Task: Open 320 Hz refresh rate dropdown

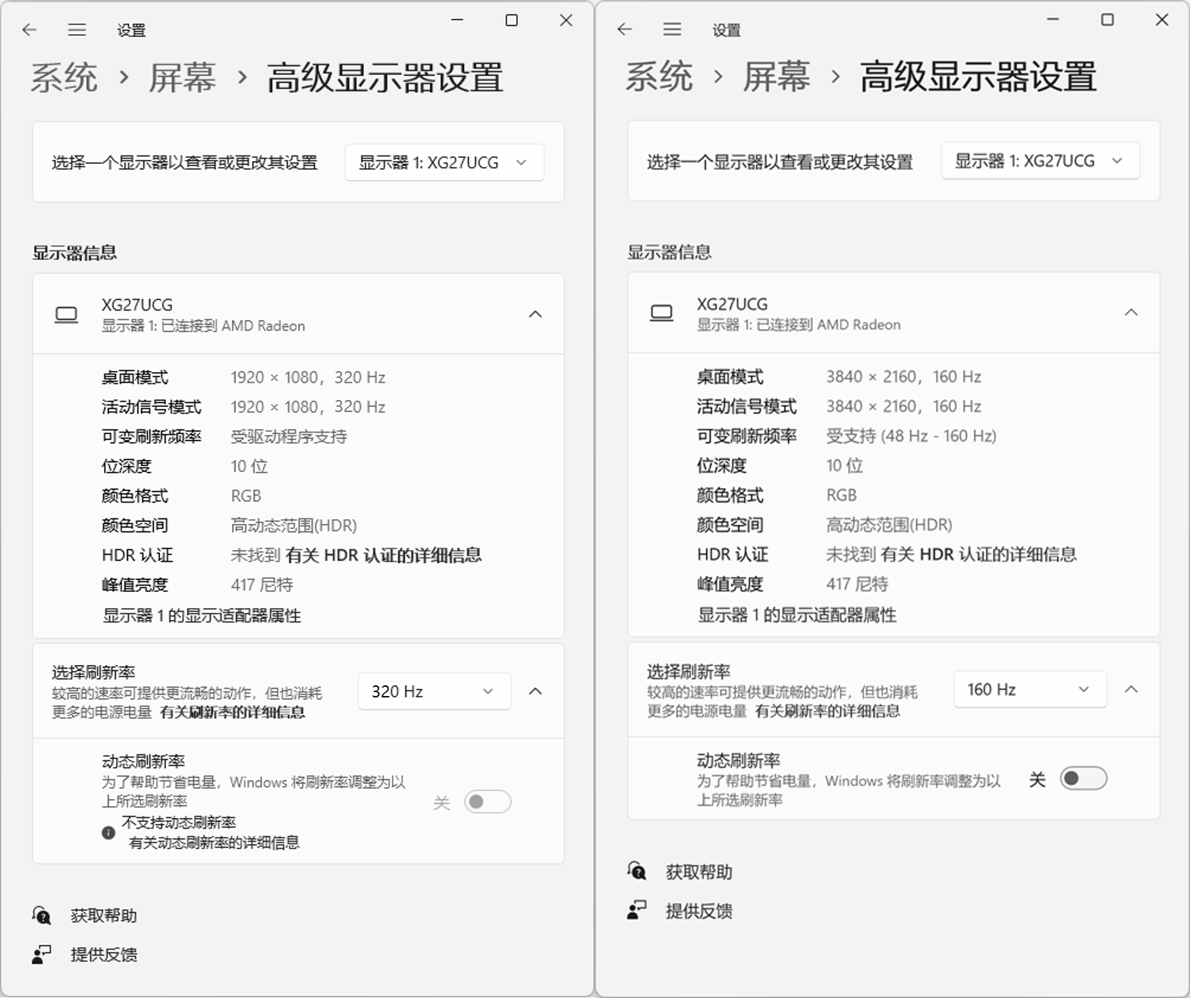Action: 435,691
